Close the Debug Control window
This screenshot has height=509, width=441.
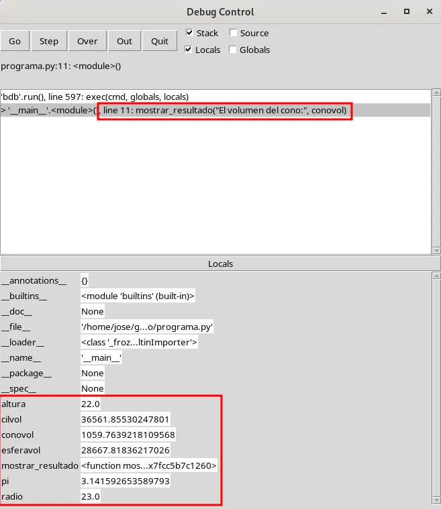tap(430, 11)
